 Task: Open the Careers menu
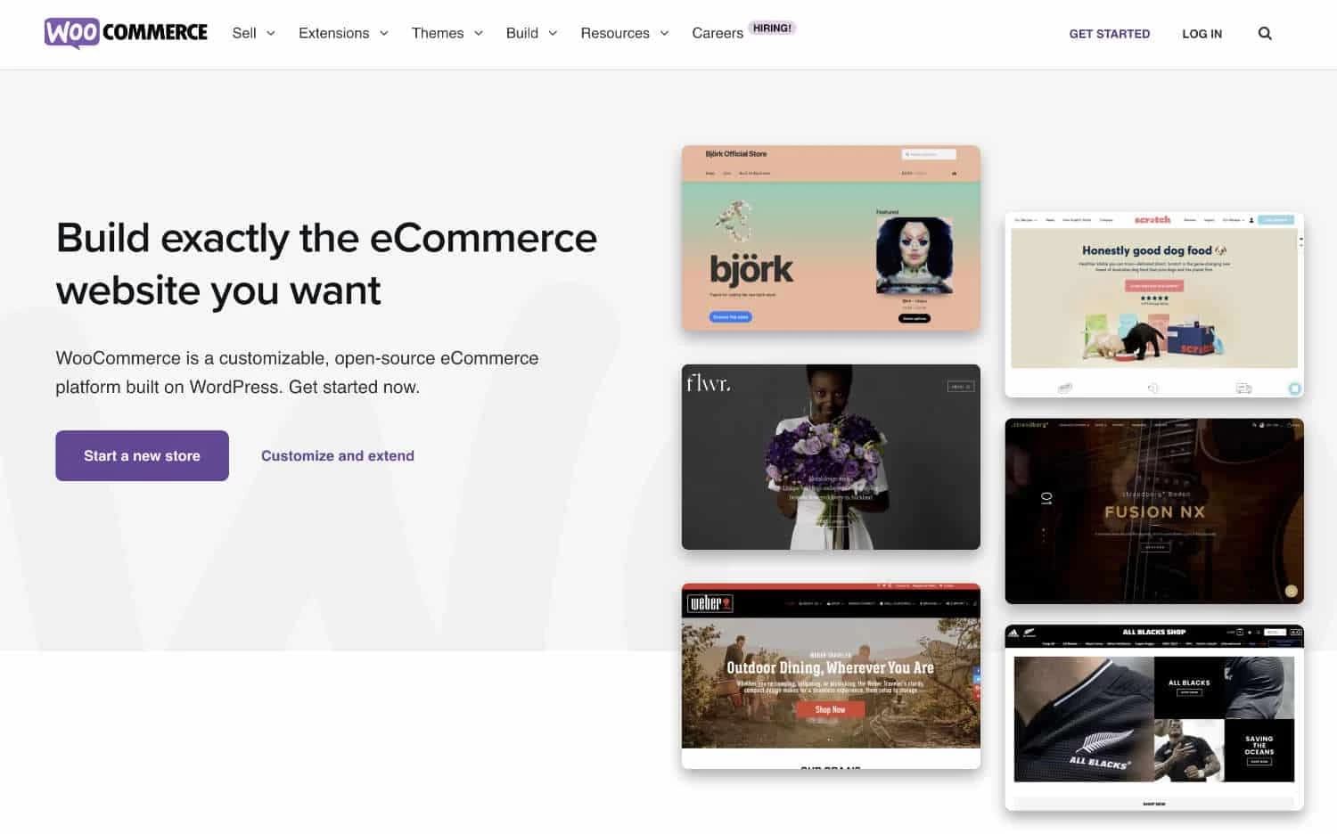(718, 33)
